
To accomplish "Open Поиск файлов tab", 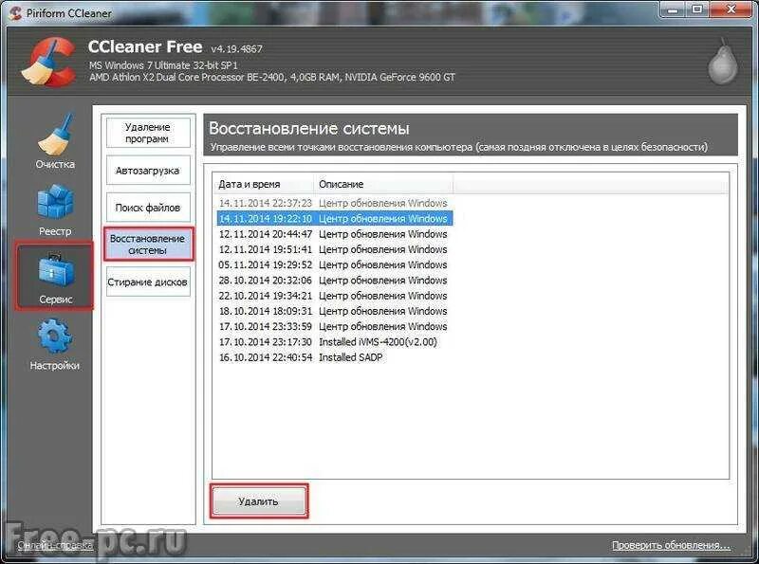I will click(x=148, y=208).
